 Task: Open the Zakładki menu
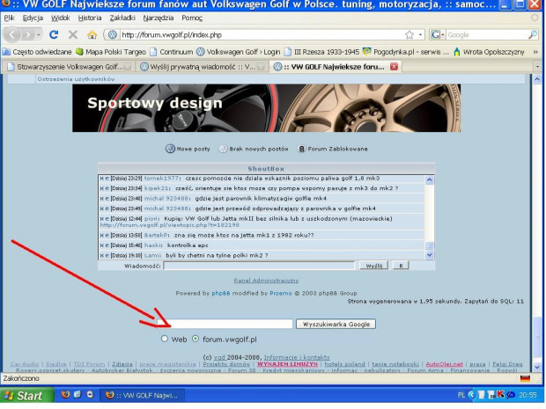point(122,18)
